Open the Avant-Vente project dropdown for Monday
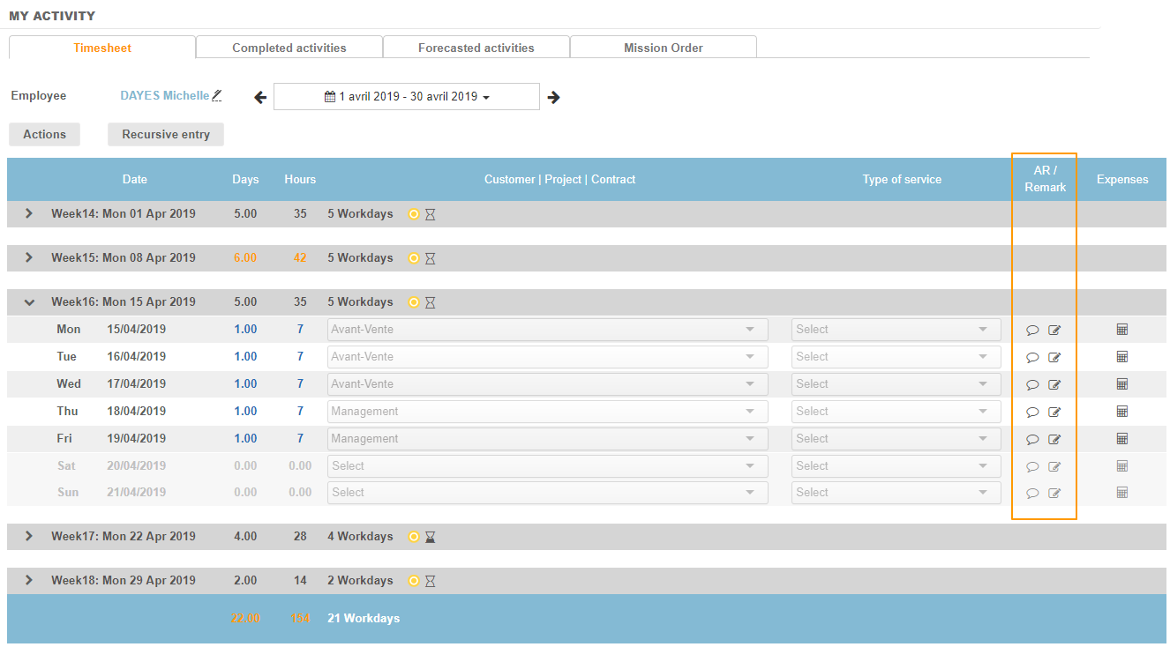This screenshot has height=647, width=1170. [x=547, y=330]
